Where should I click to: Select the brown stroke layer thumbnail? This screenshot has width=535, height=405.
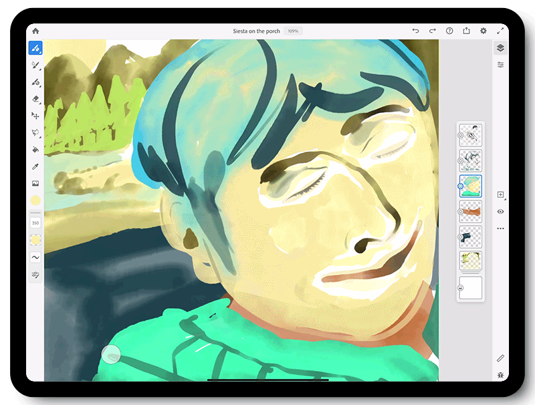coord(471,212)
